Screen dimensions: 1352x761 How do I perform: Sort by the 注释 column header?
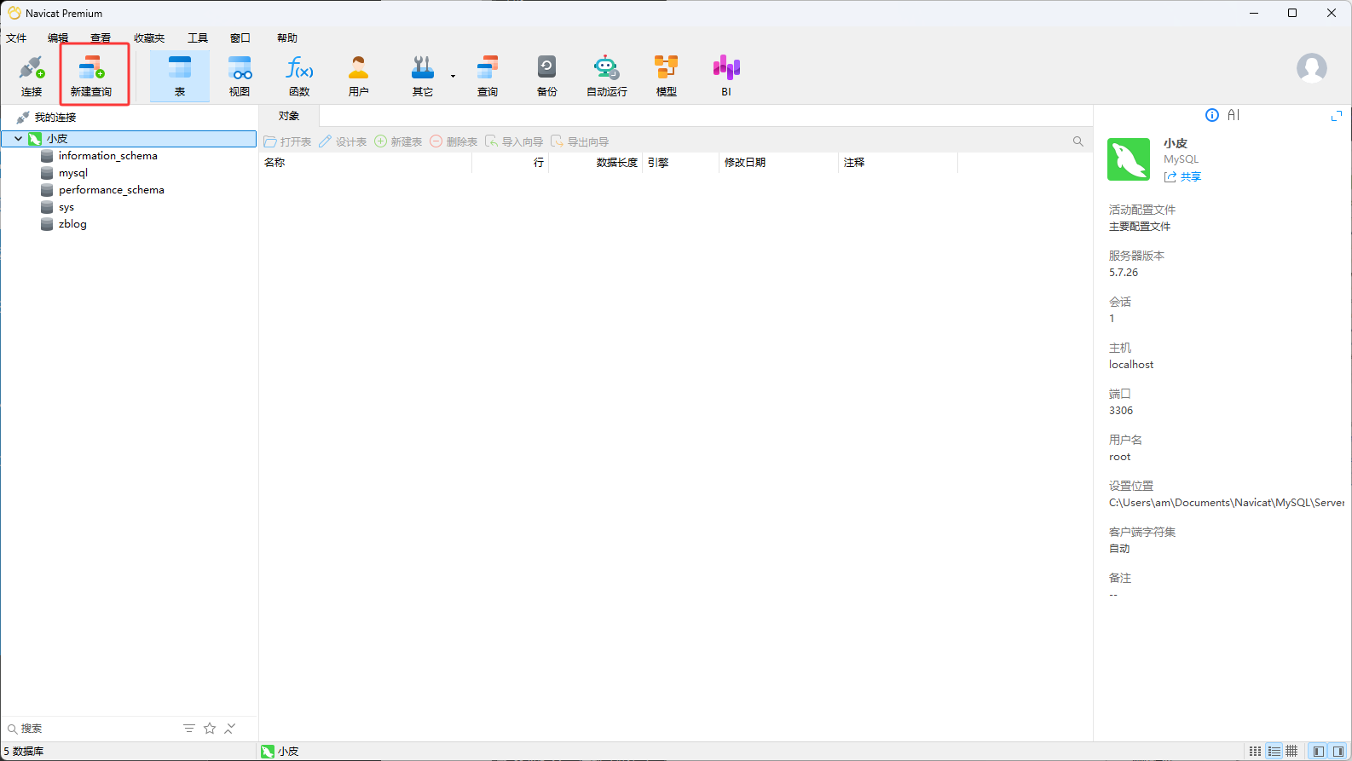pos(898,163)
